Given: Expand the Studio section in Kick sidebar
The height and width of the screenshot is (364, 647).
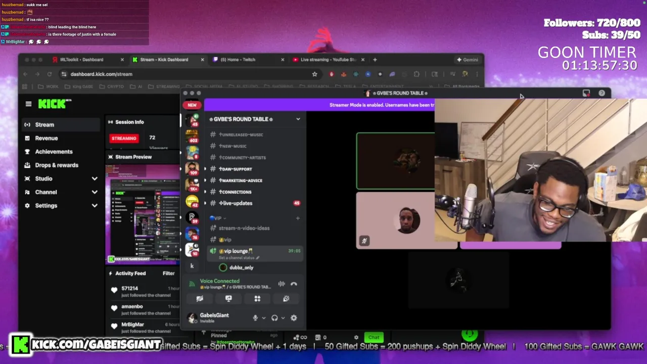Looking at the screenshot, I should [x=95, y=178].
